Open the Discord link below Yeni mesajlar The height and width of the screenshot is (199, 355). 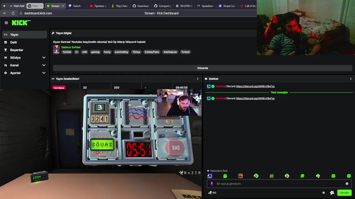coord(255,98)
